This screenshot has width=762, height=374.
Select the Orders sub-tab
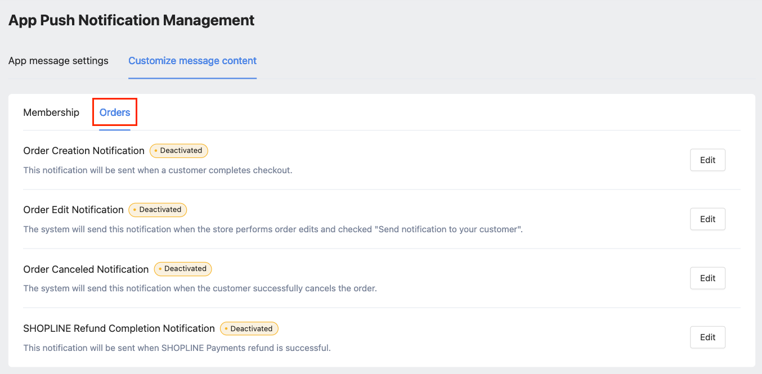pos(115,112)
